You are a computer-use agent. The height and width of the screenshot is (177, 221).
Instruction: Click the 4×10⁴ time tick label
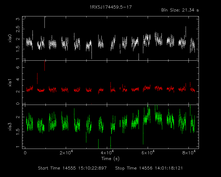[107, 153]
